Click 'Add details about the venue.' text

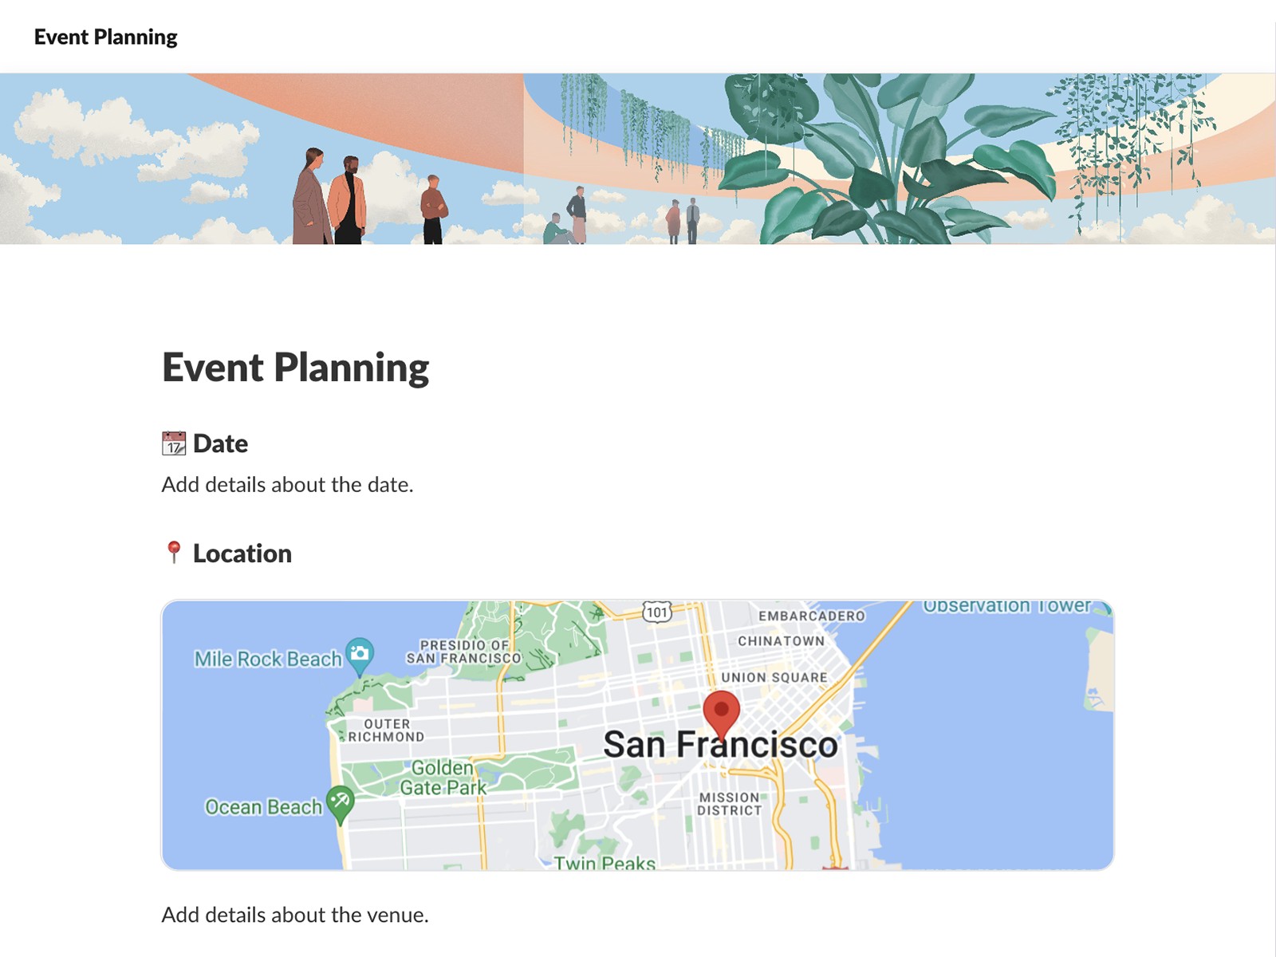[295, 915]
